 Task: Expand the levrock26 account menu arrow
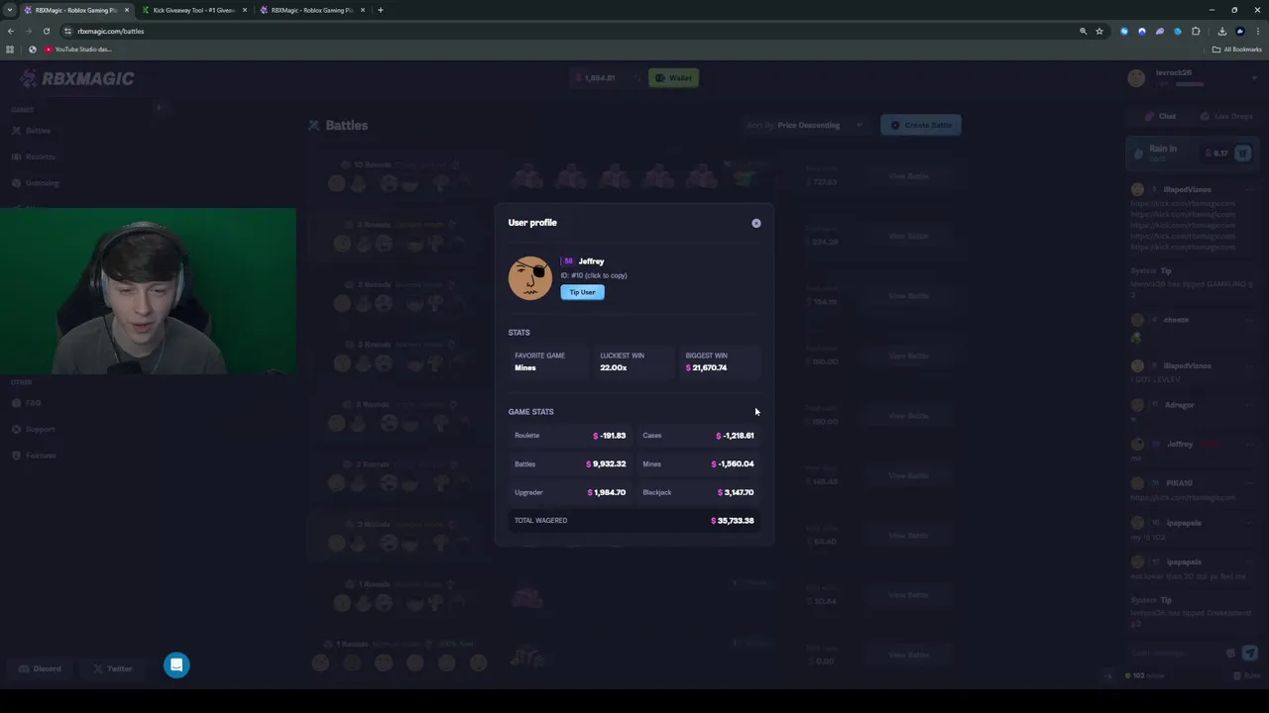point(1254,77)
